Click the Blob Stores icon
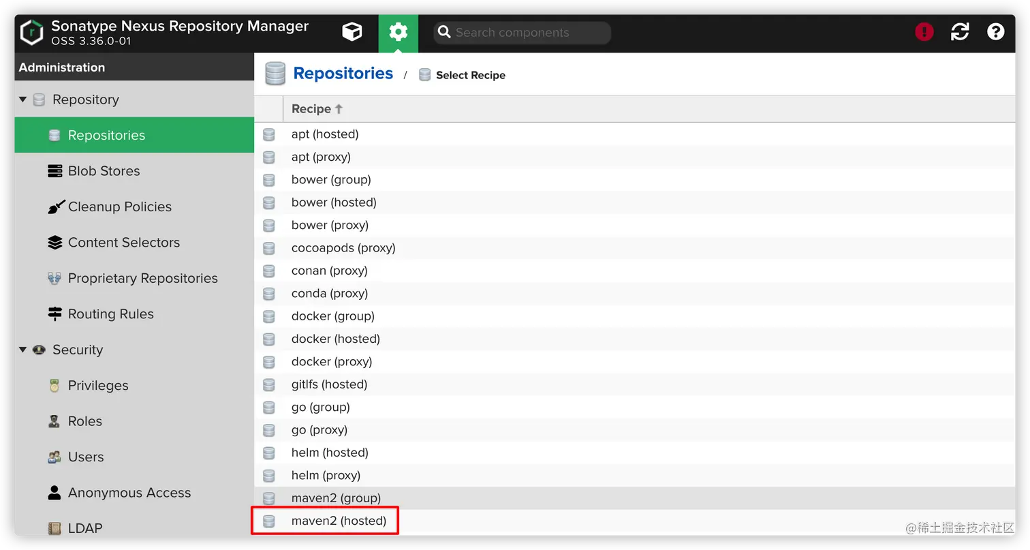1030x550 pixels. 55,171
